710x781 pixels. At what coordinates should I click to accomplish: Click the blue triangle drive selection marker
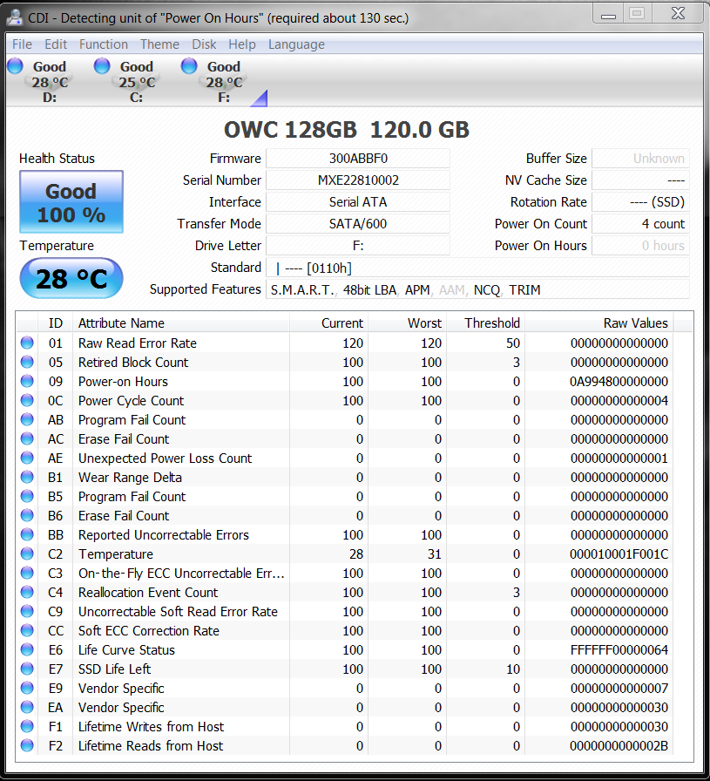click(x=259, y=98)
